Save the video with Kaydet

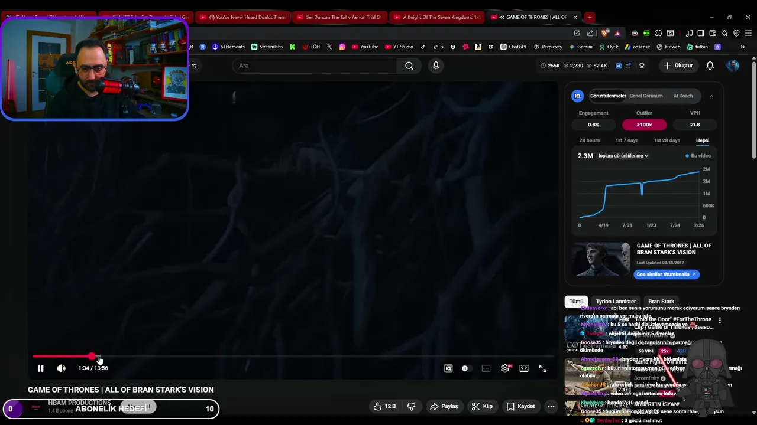pyautogui.click(x=520, y=406)
